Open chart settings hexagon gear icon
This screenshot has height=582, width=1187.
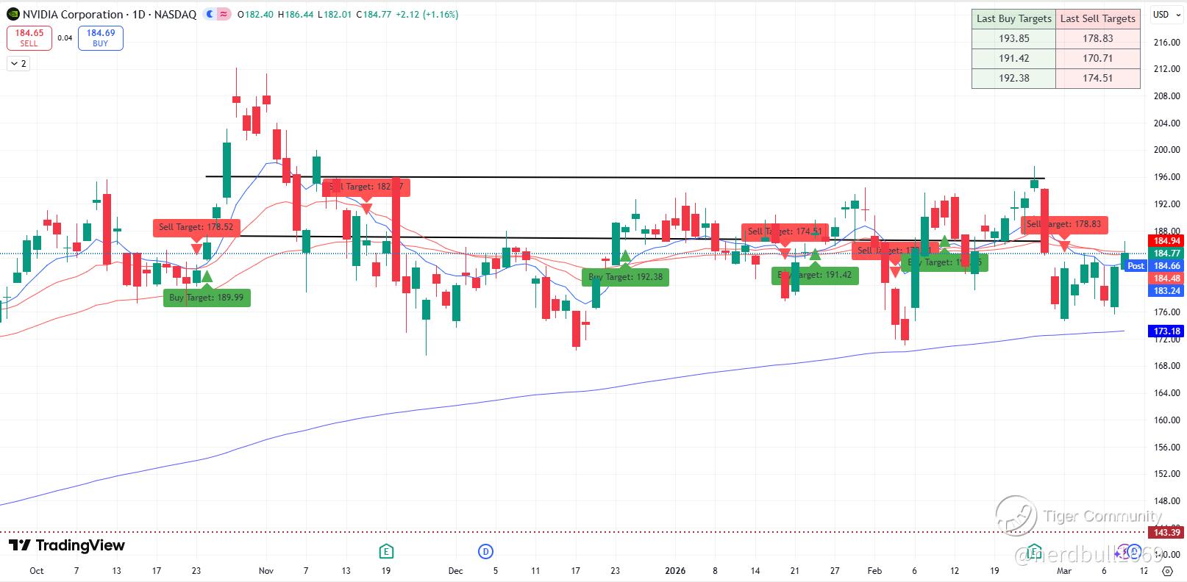click(1167, 571)
